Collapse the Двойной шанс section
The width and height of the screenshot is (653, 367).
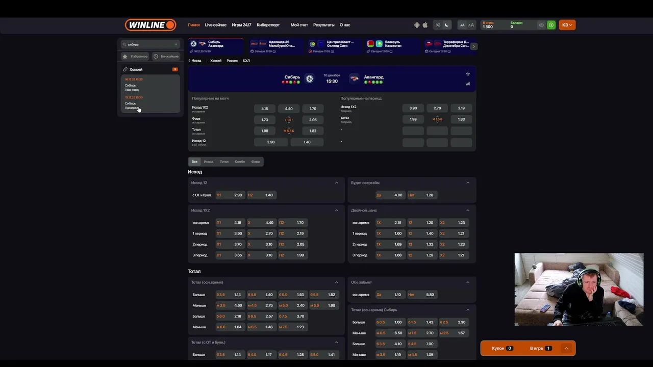point(468,211)
